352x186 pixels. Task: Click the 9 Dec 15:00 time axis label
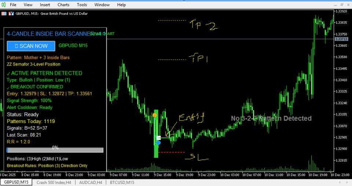tap(162, 175)
